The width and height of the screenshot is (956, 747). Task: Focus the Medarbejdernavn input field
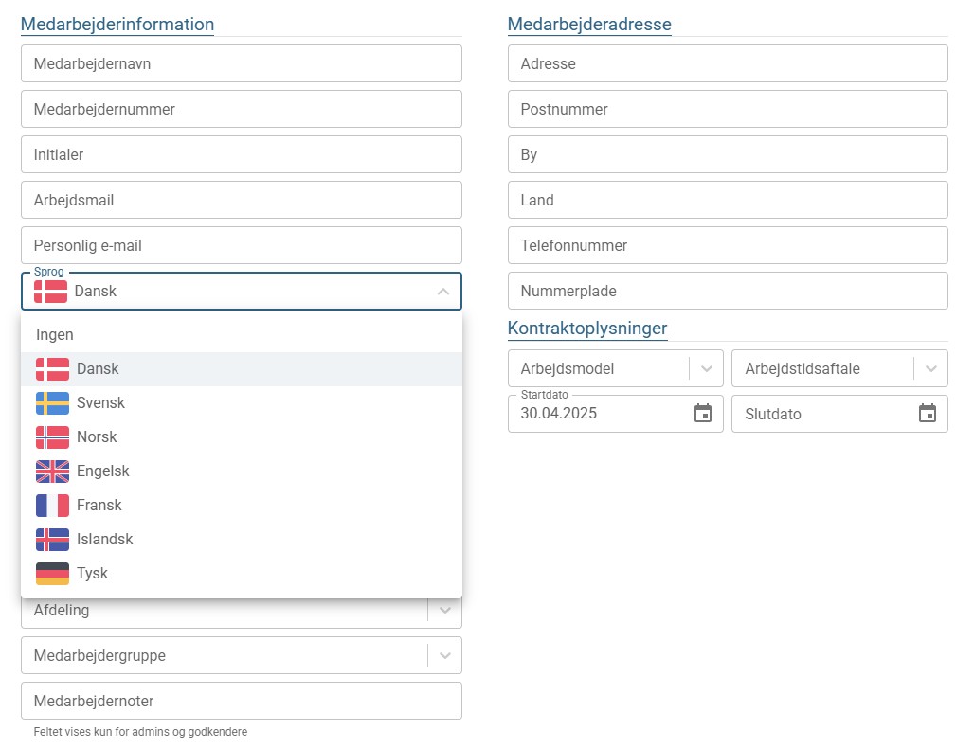[241, 64]
